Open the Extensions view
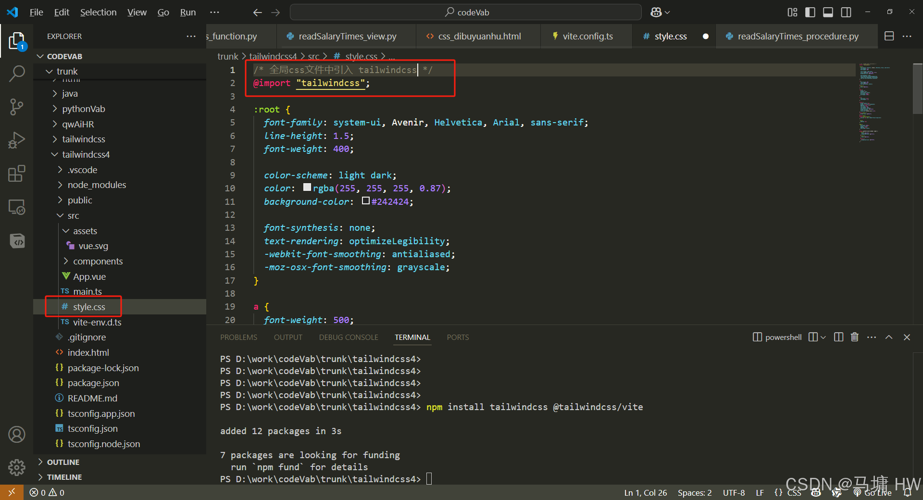 [17, 174]
